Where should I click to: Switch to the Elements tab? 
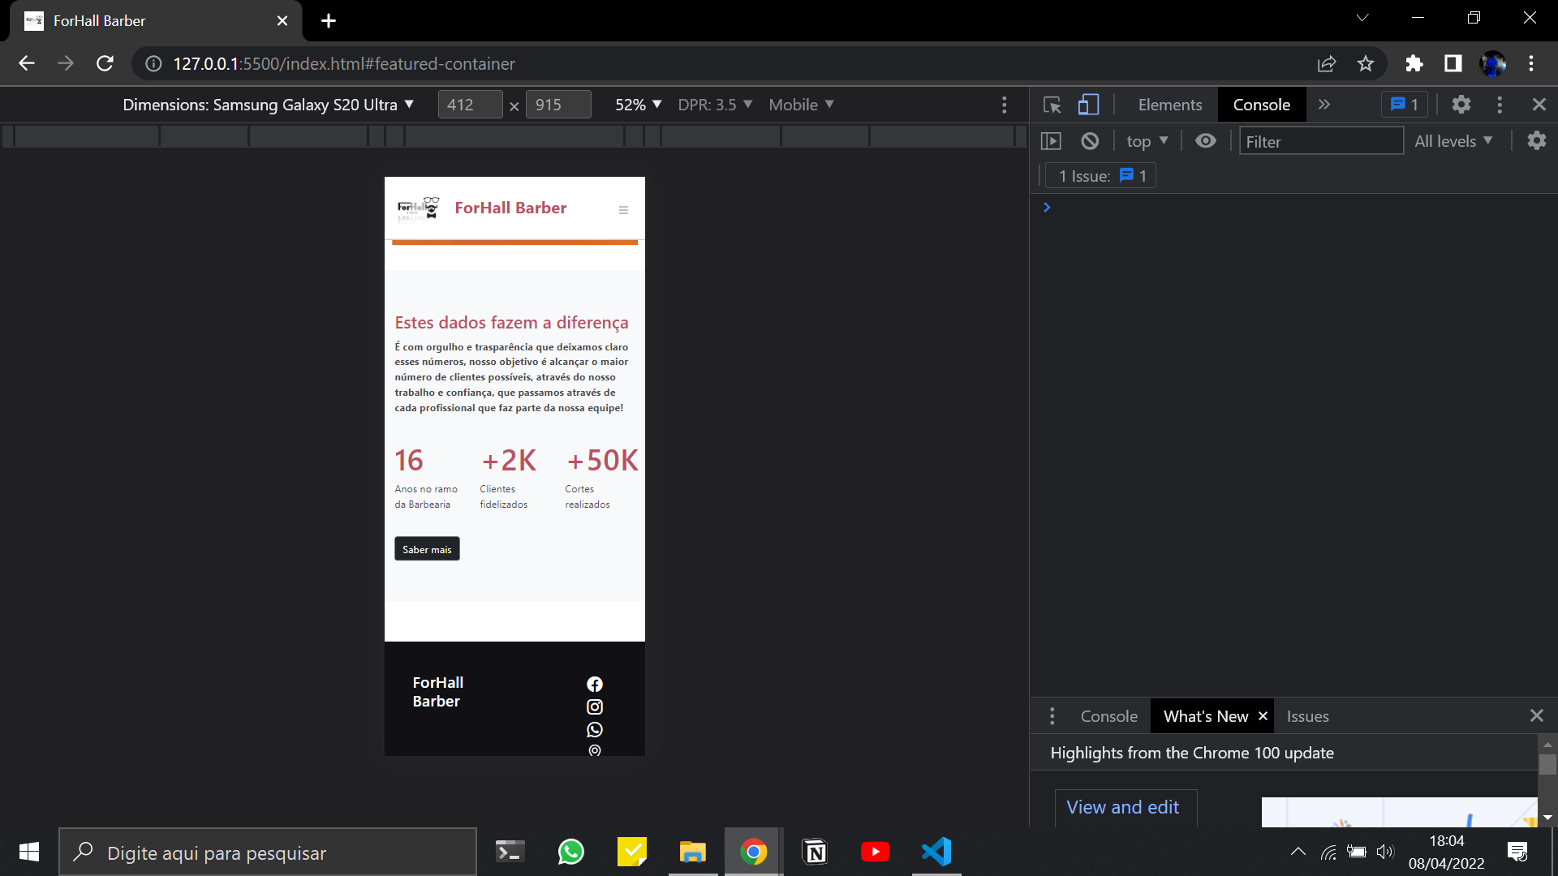1169,104
